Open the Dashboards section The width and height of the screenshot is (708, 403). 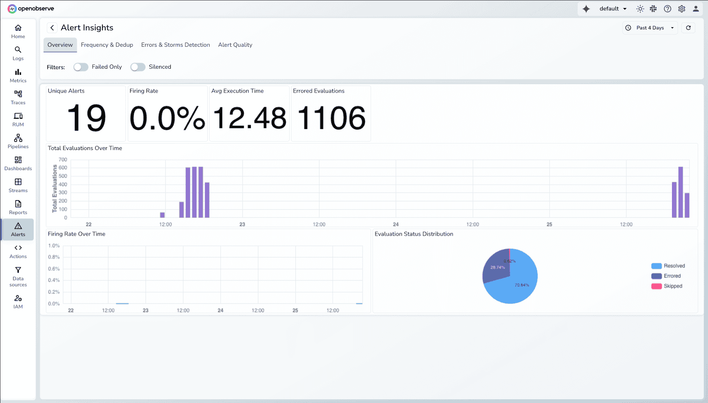tap(18, 163)
